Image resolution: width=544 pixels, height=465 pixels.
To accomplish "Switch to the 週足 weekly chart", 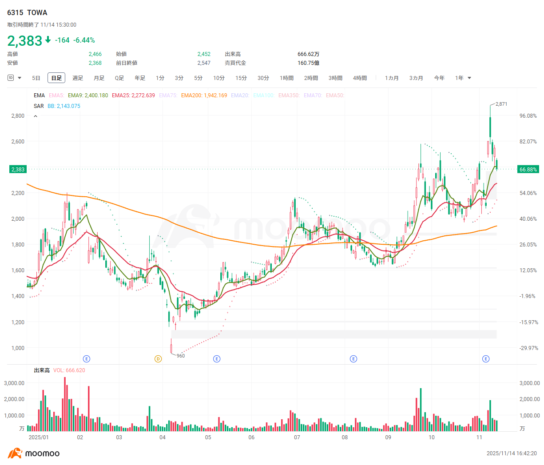I will tap(78, 78).
